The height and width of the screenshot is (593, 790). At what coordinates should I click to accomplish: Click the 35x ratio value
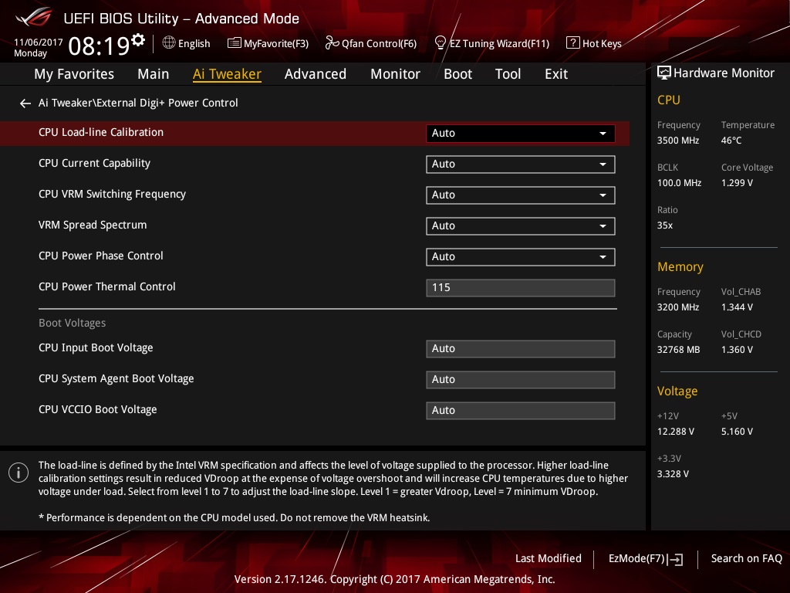point(665,225)
